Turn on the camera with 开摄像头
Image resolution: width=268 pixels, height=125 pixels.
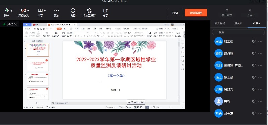tap(23, 11)
